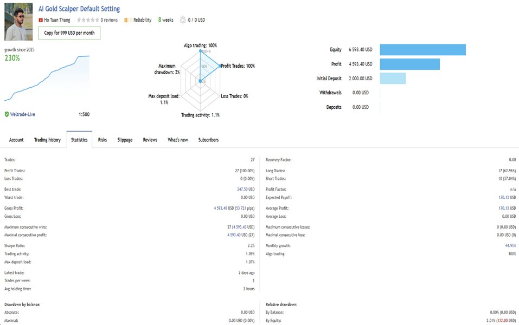
Task: Click the Monthly growth value 44.95%
Action: pos(510,246)
